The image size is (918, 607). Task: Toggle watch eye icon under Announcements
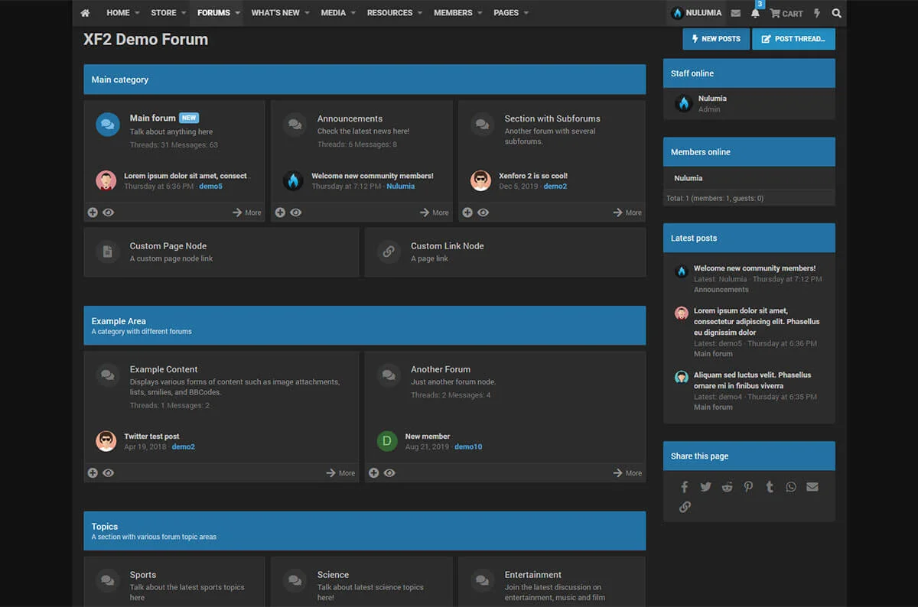click(x=296, y=213)
